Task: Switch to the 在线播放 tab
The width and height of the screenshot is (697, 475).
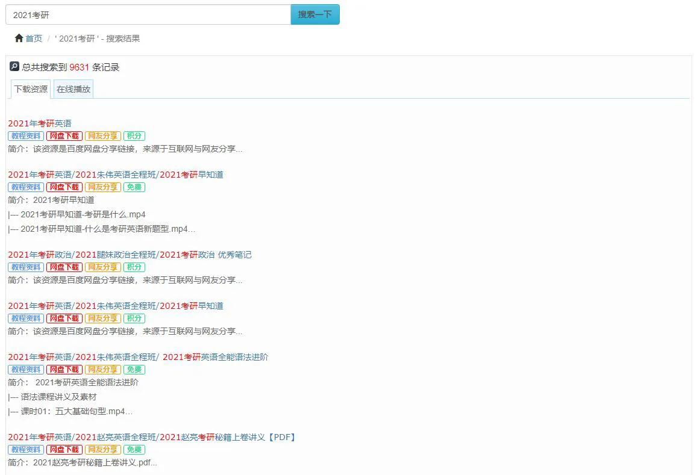Action: [x=72, y=88]
